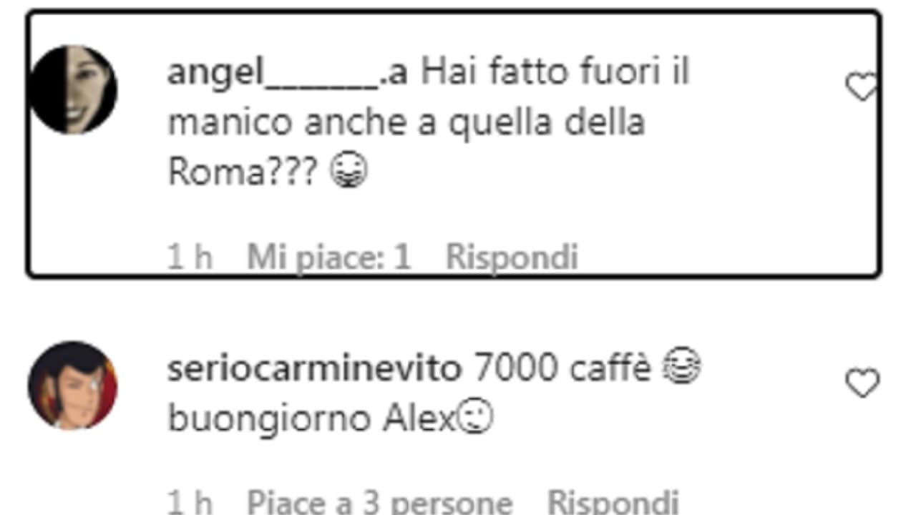
Task: View likes via 'Mi piace: 1'
Action: [x=328, y=257]
